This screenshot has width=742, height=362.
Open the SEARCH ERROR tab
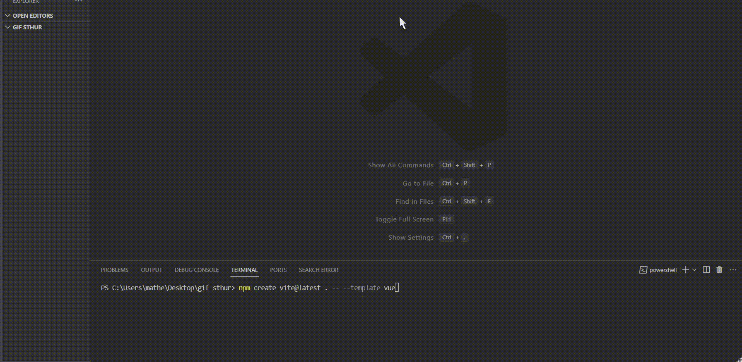pos(318,270)
